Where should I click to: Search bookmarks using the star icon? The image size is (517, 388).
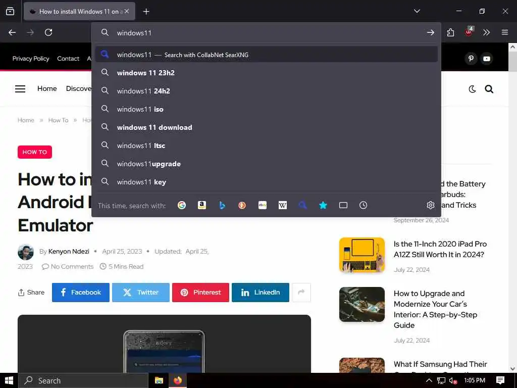click(x=323, y=205)
